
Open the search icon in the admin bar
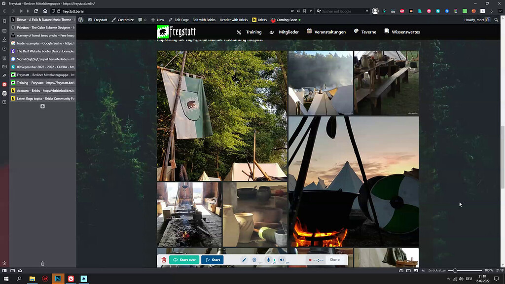pos(496,20)
